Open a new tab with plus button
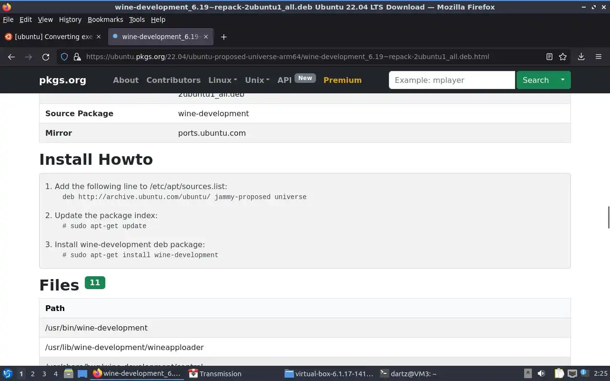The image size is (610, 381). 224,37
